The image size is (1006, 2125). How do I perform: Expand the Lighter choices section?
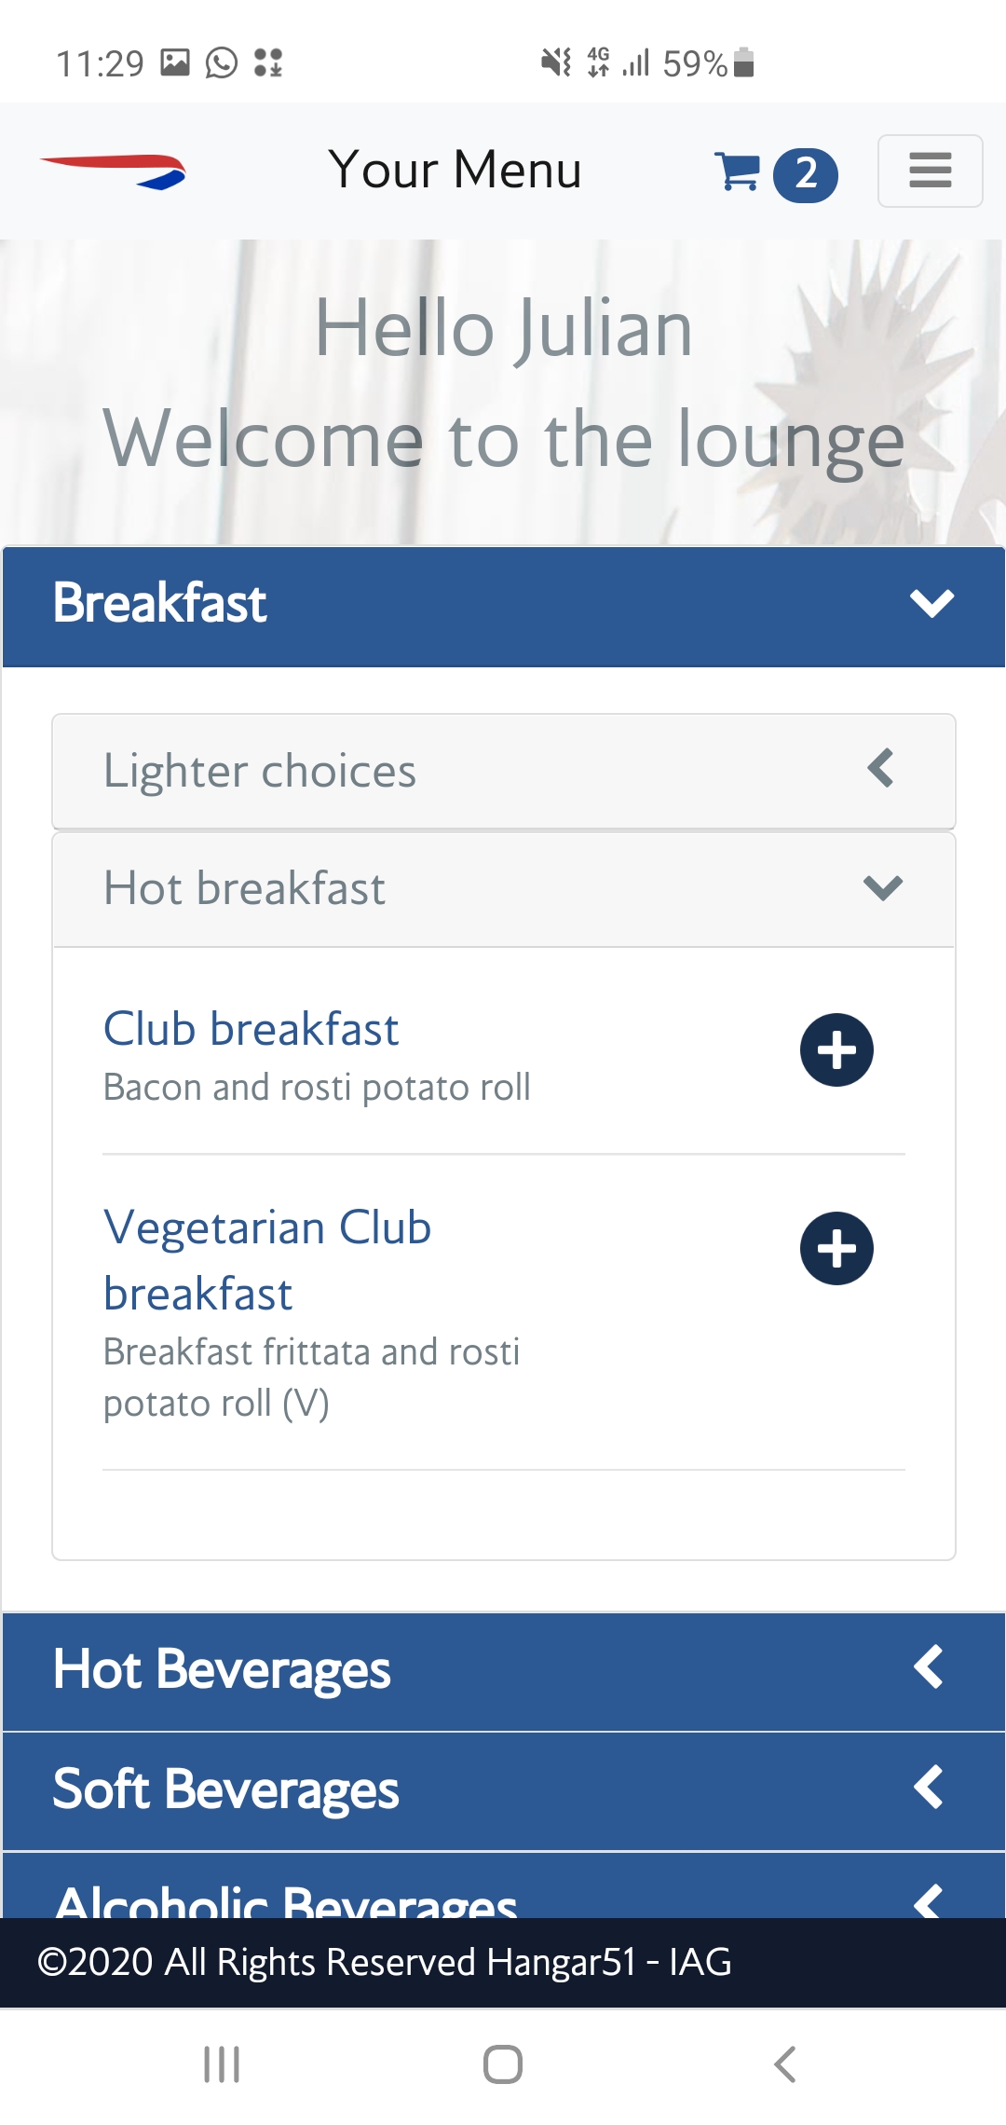pos(880,770)
